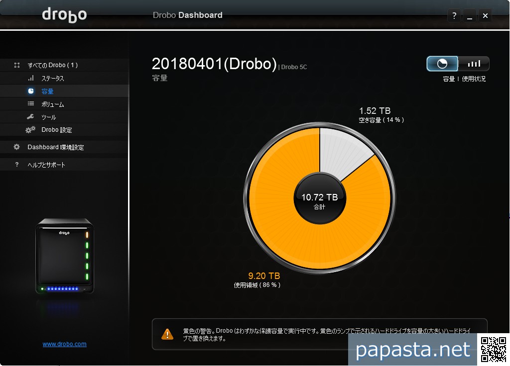Image resolution: width=510 pixels, height=366 pixels.
Task: Click the Dashboard preferences gear icon
Action: pyautogui.click(x=17, y=147)
